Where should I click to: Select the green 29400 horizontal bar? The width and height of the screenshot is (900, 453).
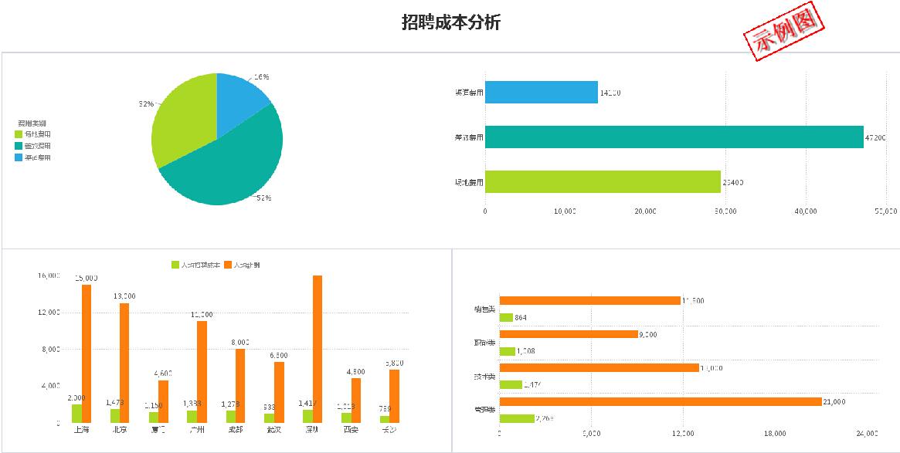(x=603, y=182)
